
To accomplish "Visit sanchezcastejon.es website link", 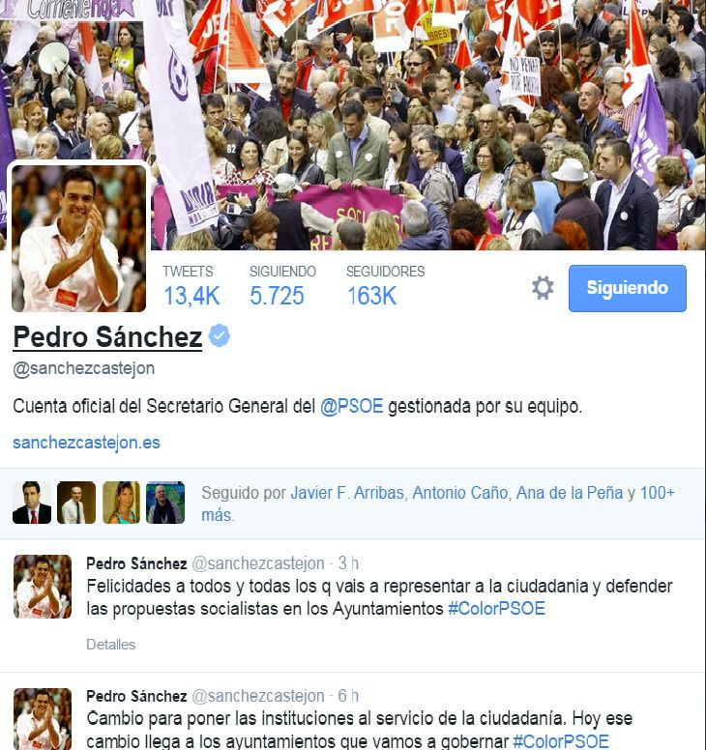I will coord(86,443).
